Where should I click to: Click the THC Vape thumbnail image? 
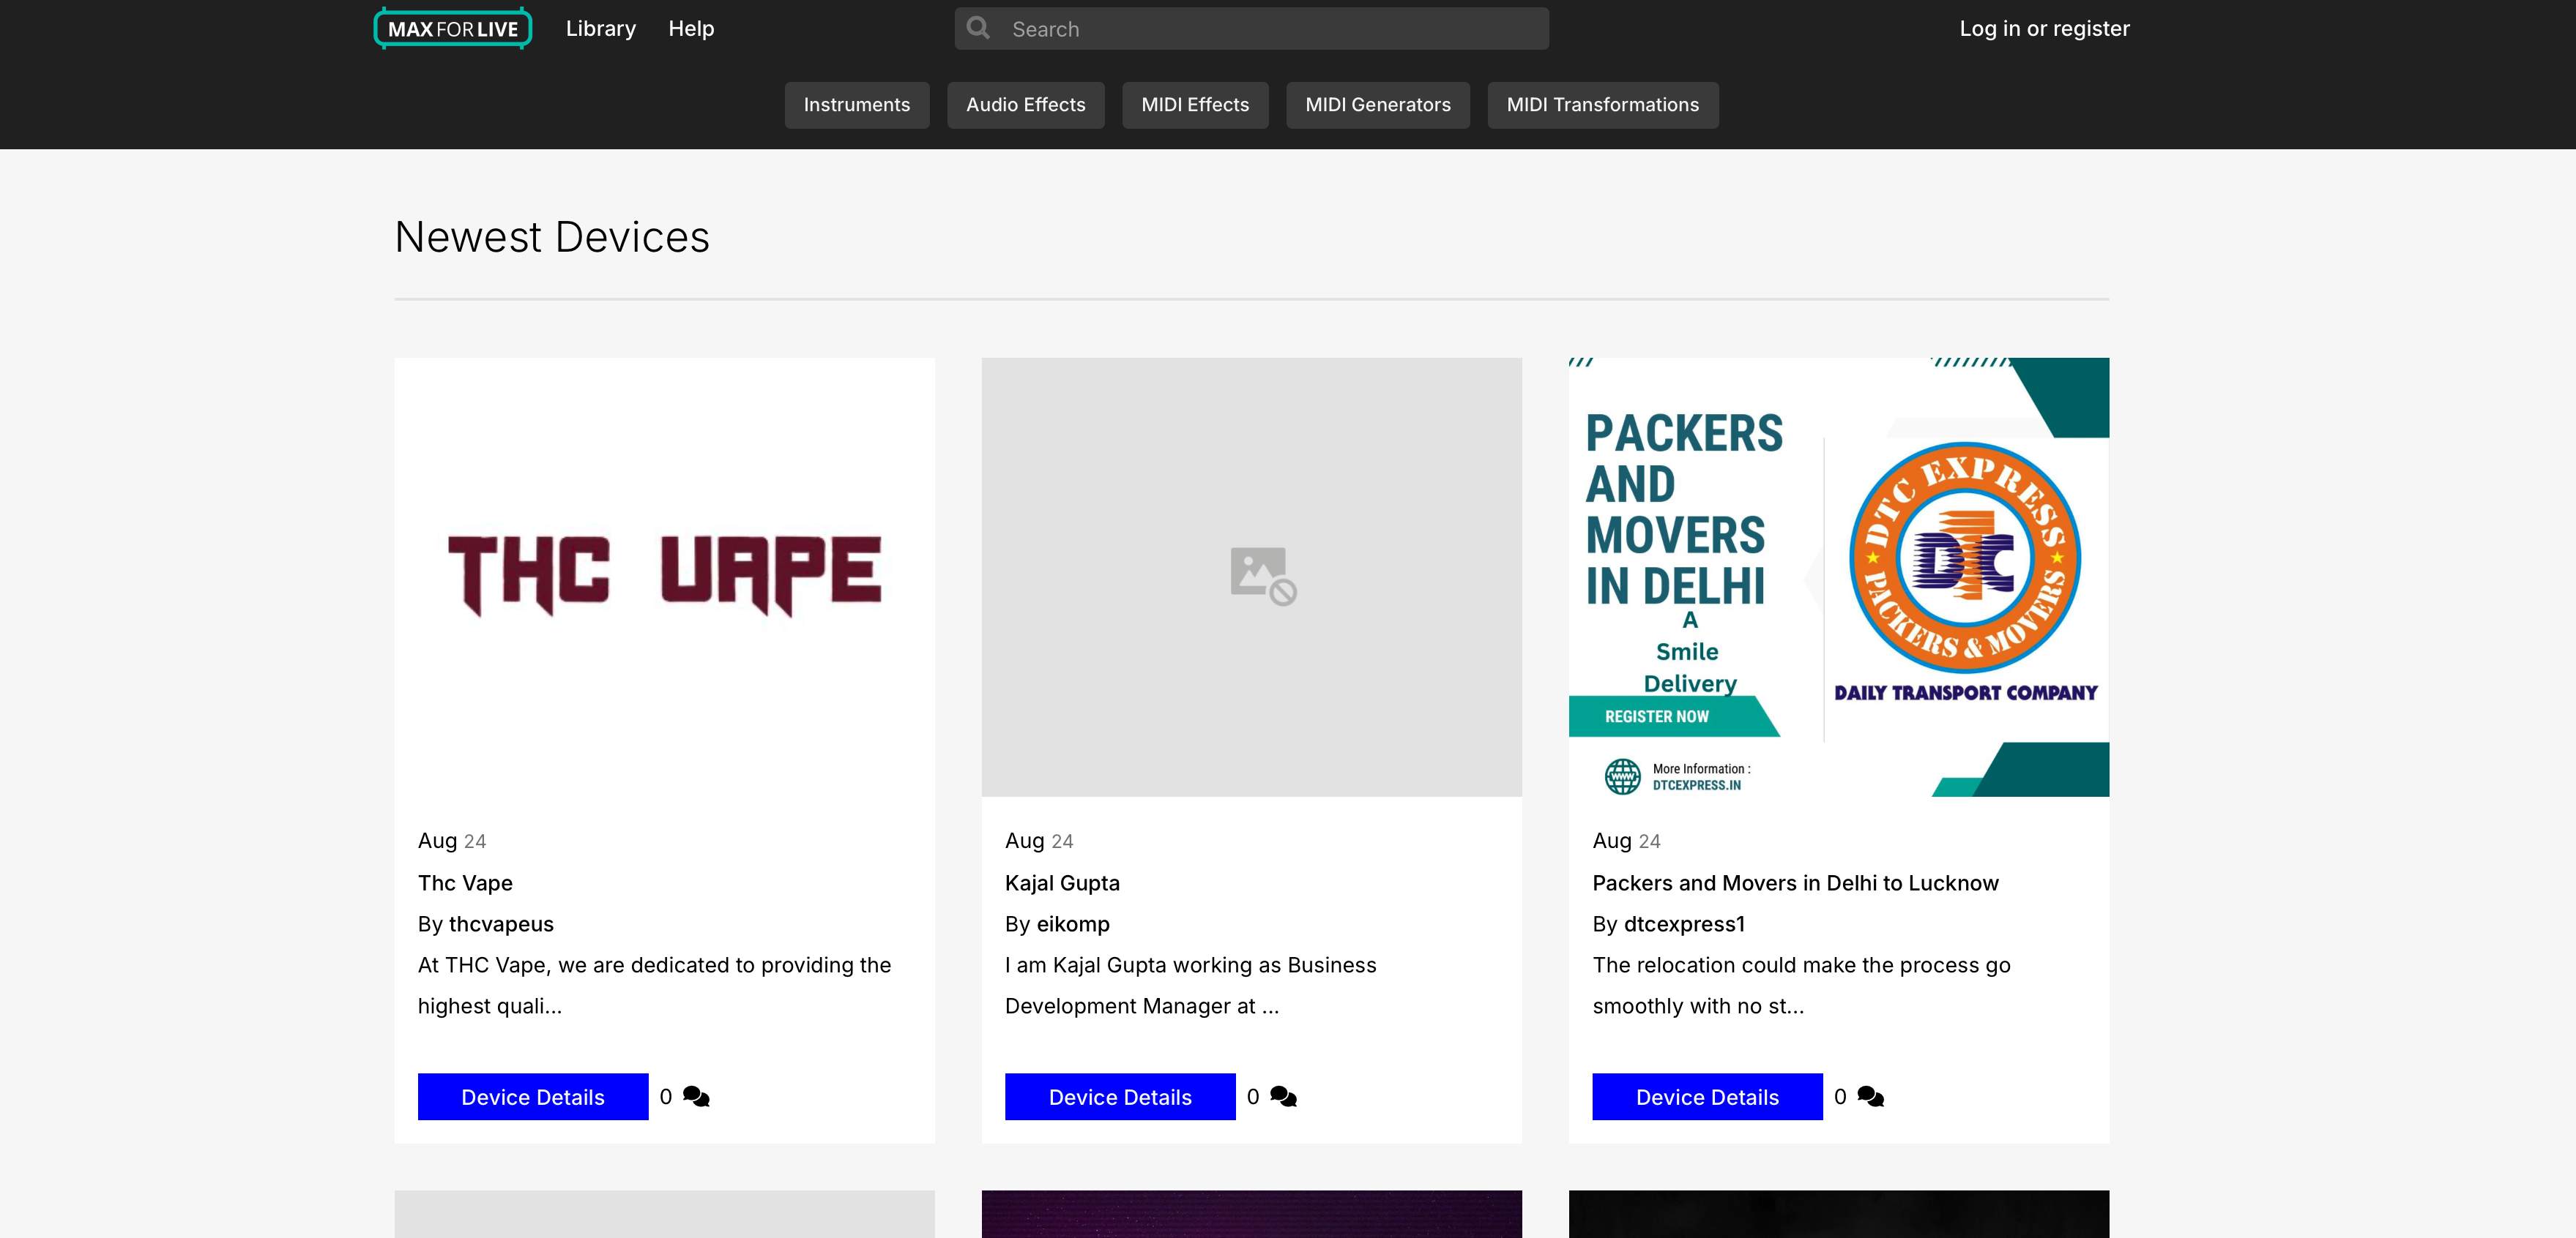(664, 577)
